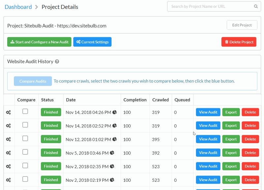Tick compare checkbox for Nov 2 02:19 PM audit

[x=25, y=179]
